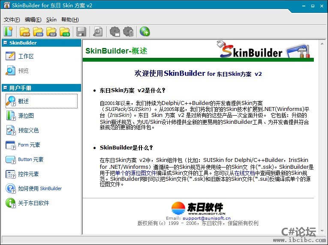
Task: Click the new skin project toolbar icon
Action: click(8, 32)
